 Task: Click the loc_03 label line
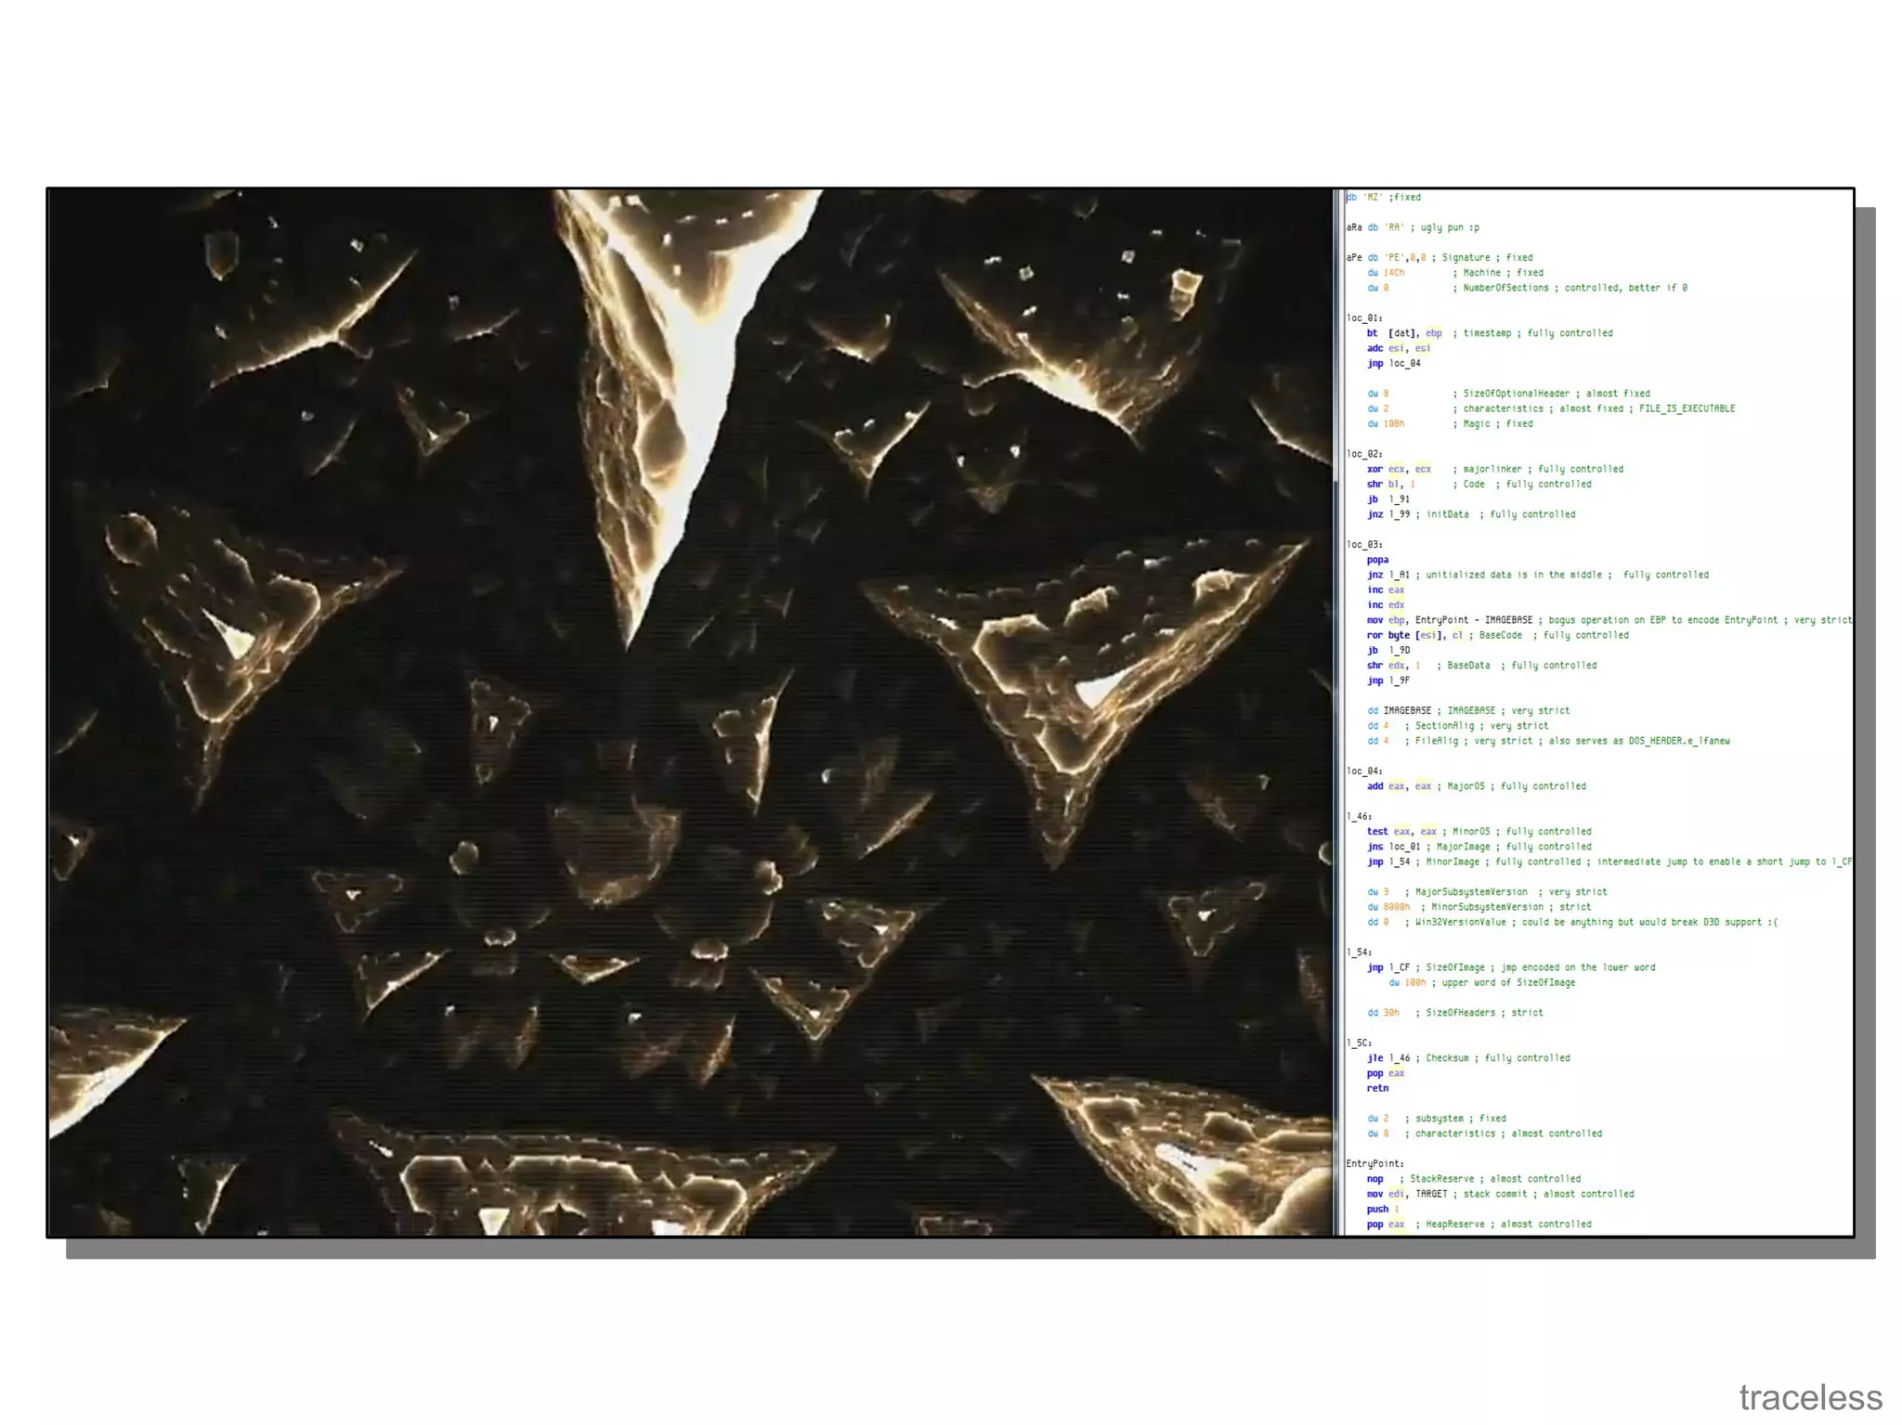[x=1364, y=544]
